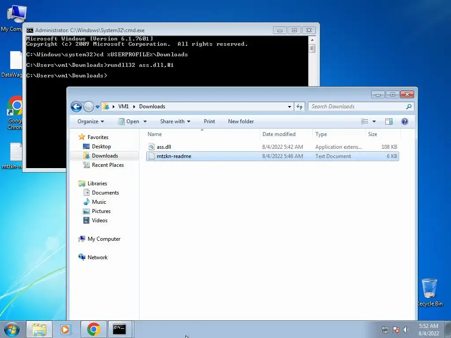Screen dimensions: 451x338
Task: Expand the Open button dropdown arrow
Action: coord(145,121)
